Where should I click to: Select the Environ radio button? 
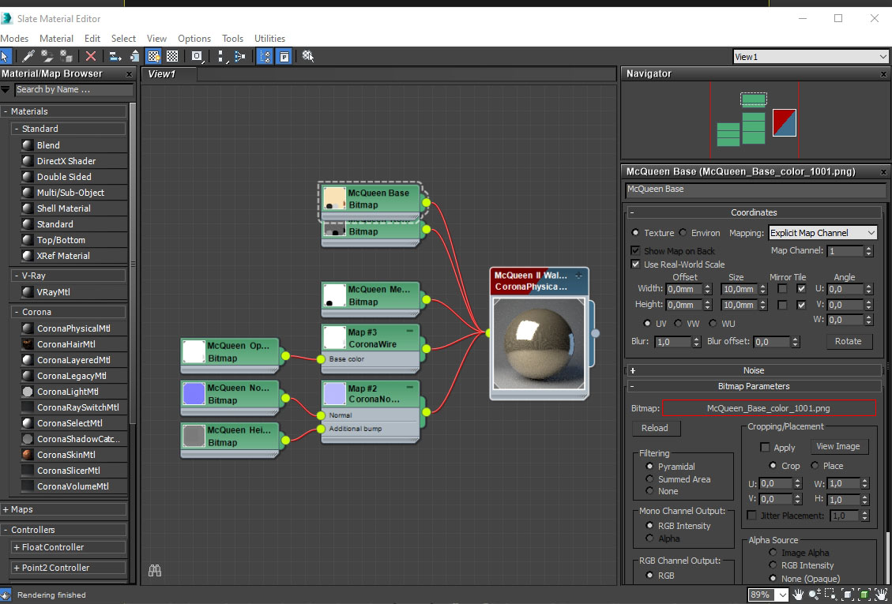click(x=683, y=233)
